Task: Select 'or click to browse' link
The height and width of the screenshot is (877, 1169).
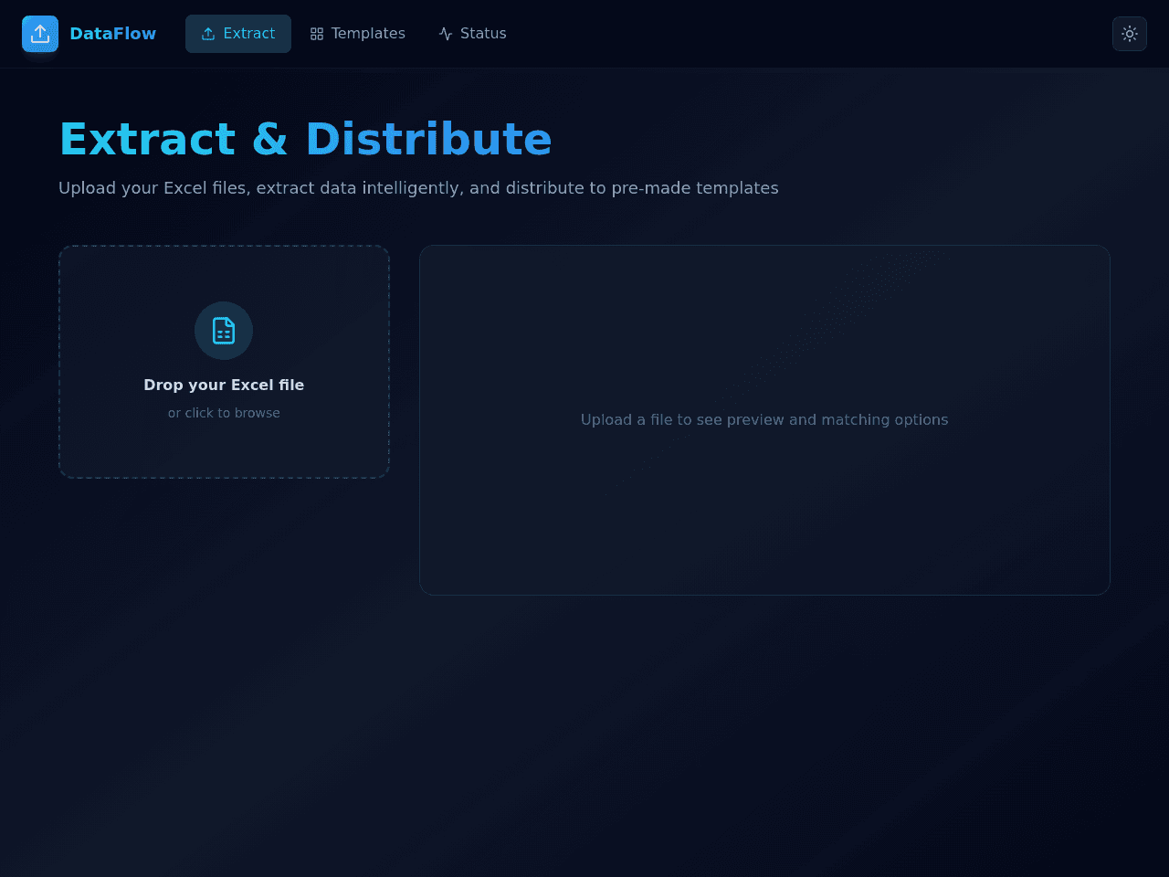Action: pos(224,413)
